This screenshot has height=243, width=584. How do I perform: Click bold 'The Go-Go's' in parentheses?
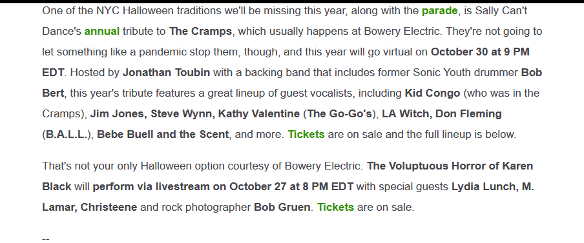pos(340,113)
